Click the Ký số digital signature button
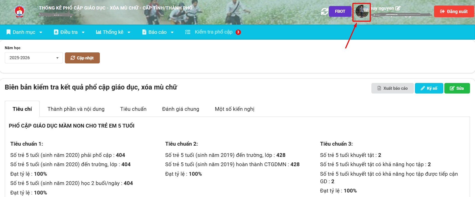This screenshot has width=475, height=197. pyautogui.click(x=429, y=88)
